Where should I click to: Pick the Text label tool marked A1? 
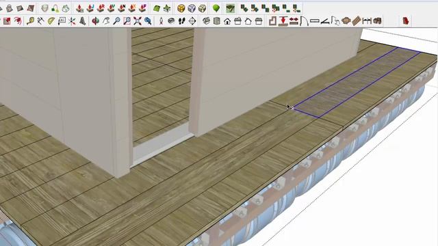point(62,21)
